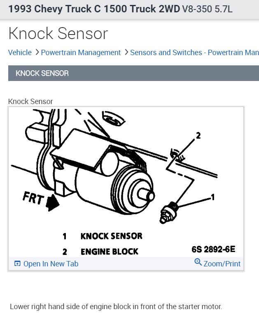Go to the Vehicle breadcrumb
Screen dimensions: 259x319
point(20,53)
